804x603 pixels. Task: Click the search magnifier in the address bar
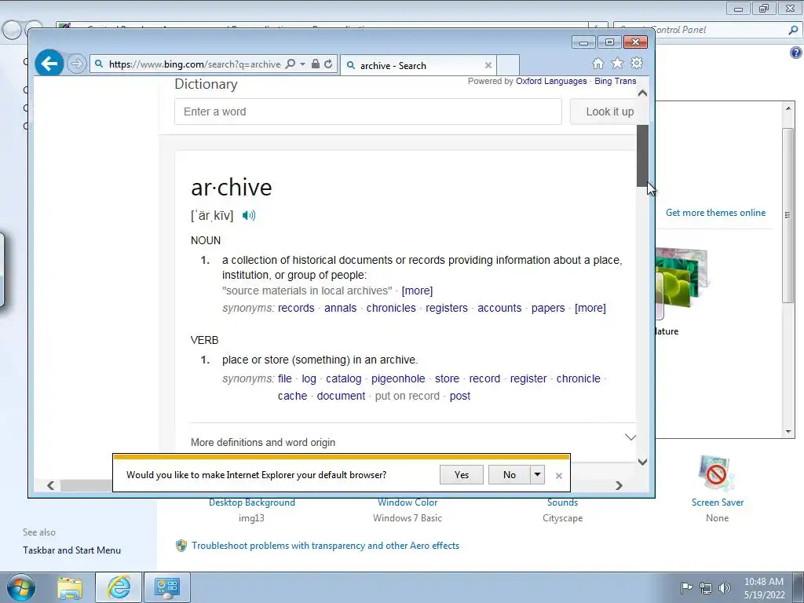(x=291, y=64)
